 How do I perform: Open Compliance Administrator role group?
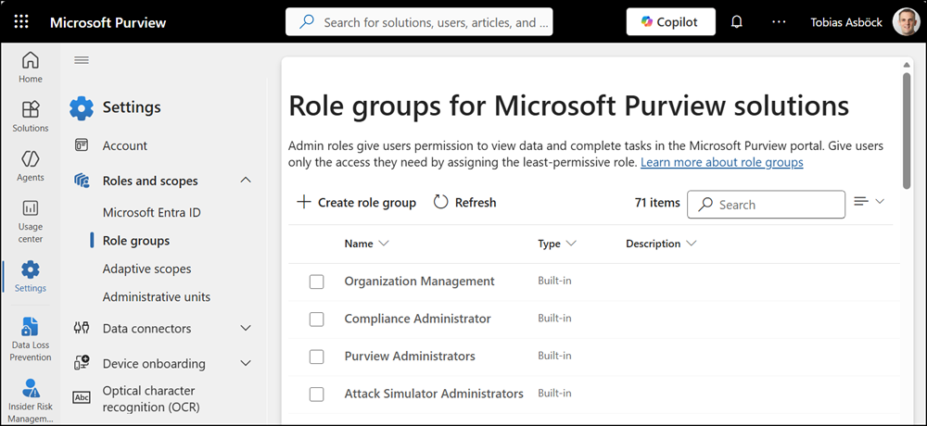418,319
